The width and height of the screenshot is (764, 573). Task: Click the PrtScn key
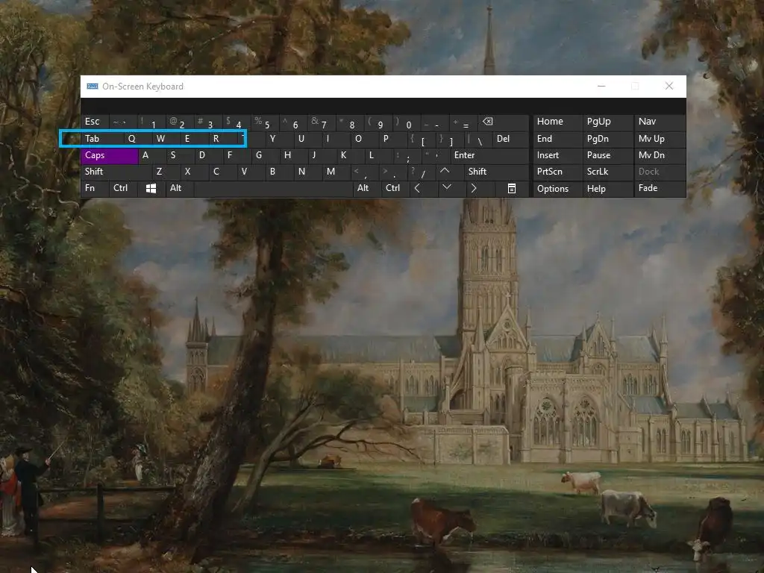(557, 172)
